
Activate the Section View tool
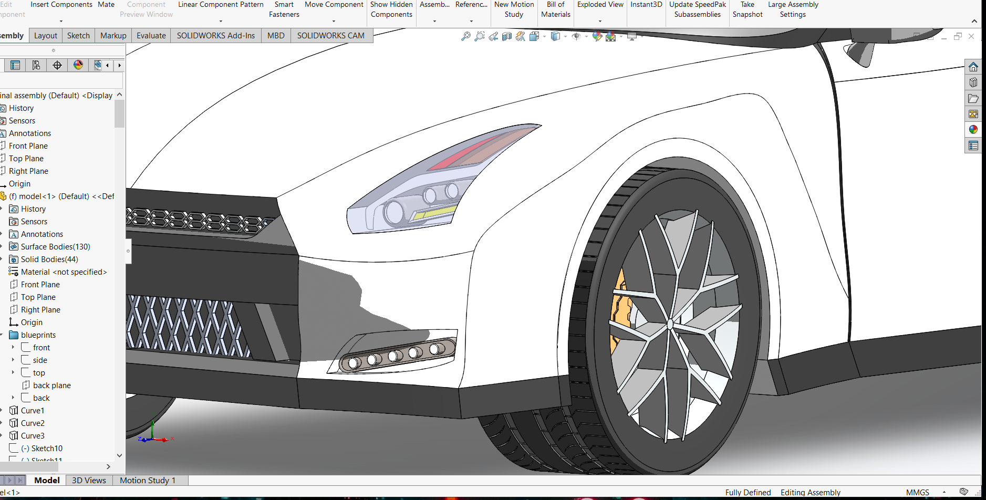(x=506, y=37)
